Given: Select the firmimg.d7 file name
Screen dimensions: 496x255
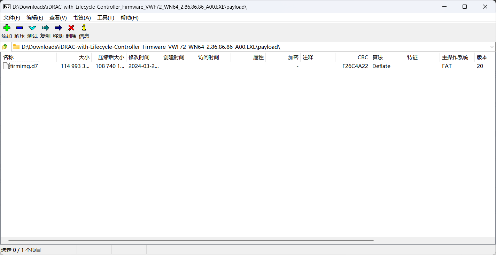Looking at the screenshot, I should point(24,66).
